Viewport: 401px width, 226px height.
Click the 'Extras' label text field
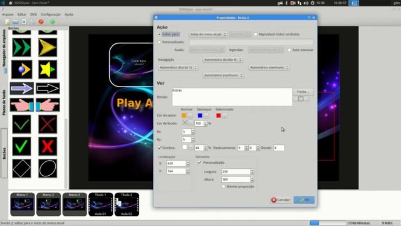click(x=232, y=97)
